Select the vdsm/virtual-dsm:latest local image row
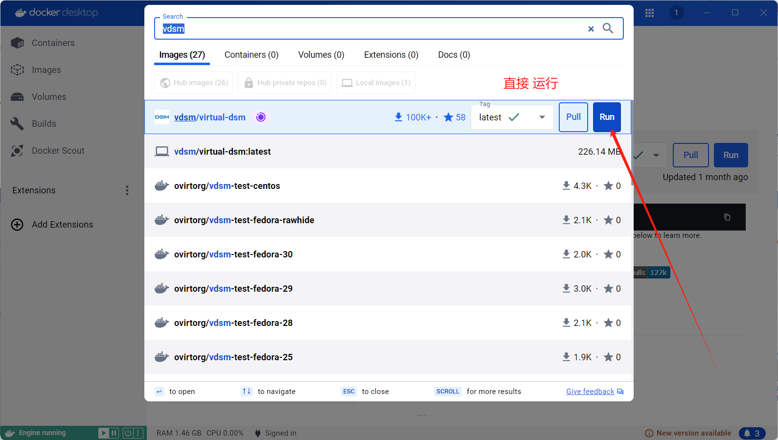This screenshot has width=778, height=440. pos(388,151)
